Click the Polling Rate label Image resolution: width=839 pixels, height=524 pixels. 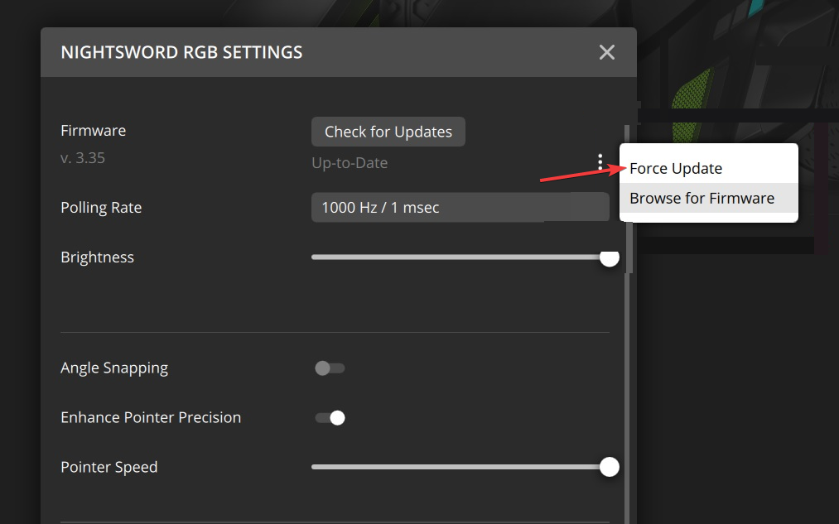(x=101, y=208)
